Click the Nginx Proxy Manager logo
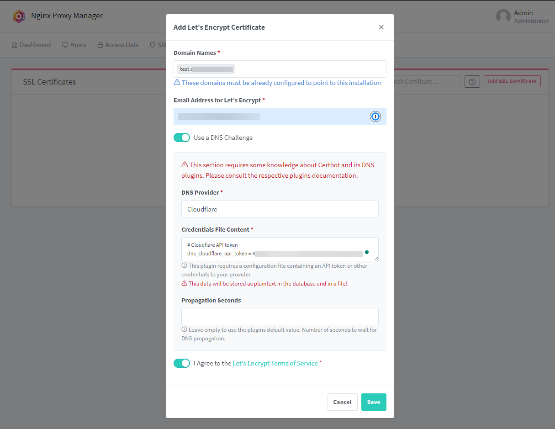 19,16
